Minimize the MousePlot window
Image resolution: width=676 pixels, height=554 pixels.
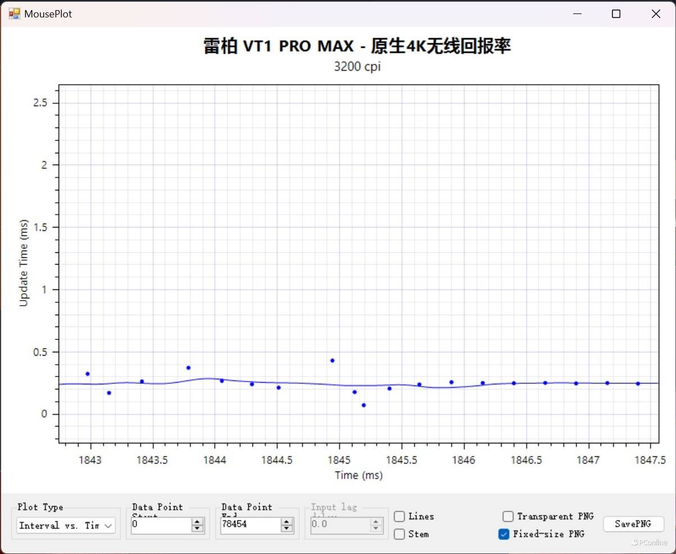pyautogui.click(x=577, y=14)
